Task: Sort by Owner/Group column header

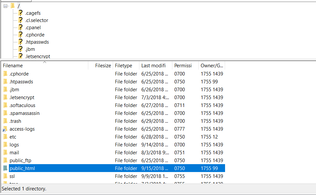Action: [x=211, y=66]
